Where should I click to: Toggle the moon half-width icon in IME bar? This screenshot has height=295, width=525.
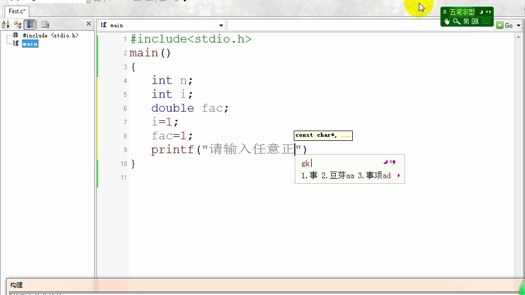pyautogui.click(x=481, y=12)
